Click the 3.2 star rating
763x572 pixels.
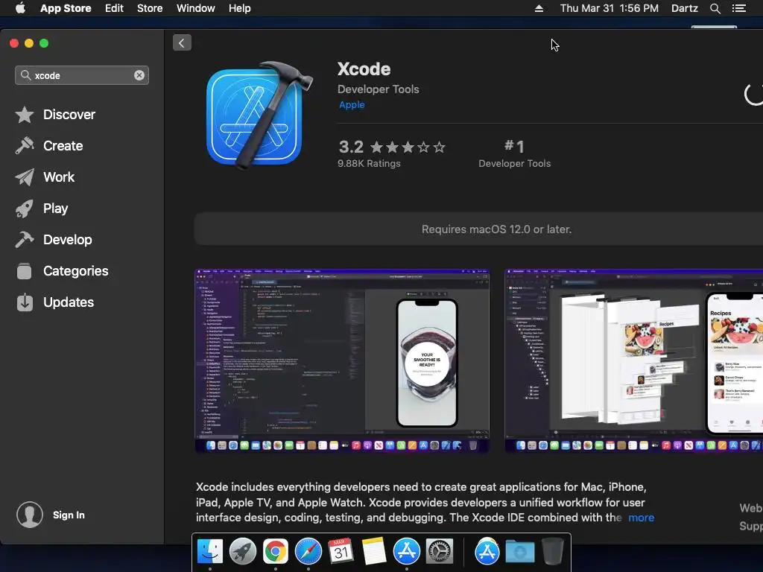(392, 147)
